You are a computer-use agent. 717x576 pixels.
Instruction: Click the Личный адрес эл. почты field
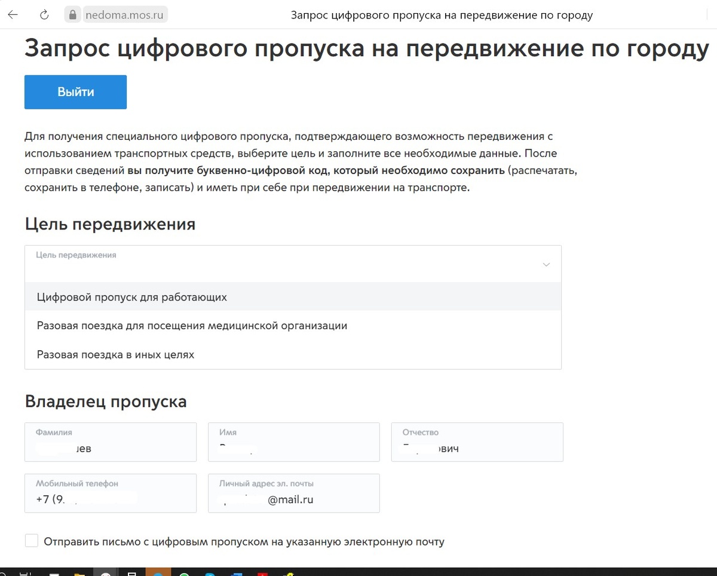click(293, 497)
